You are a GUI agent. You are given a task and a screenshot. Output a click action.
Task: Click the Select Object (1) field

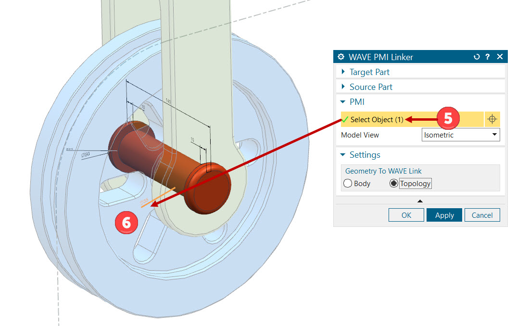[x=377, y=119]
